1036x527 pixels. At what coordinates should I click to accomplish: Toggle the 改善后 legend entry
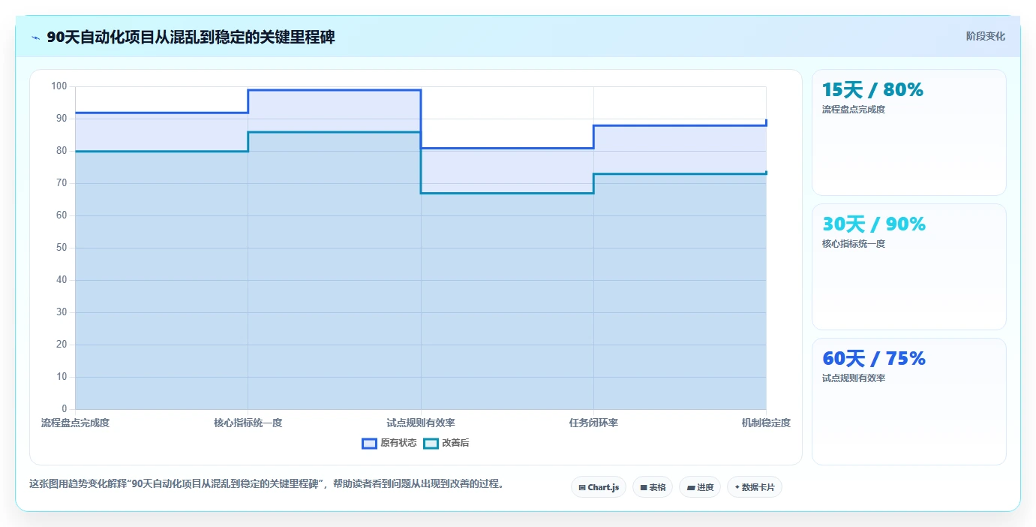(446, 443)
